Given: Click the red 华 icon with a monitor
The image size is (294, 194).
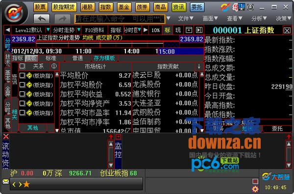Looking at the screenshot, I should (x=239, y=7).
